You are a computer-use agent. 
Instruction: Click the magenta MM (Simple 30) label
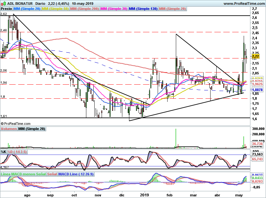(114, 9)
